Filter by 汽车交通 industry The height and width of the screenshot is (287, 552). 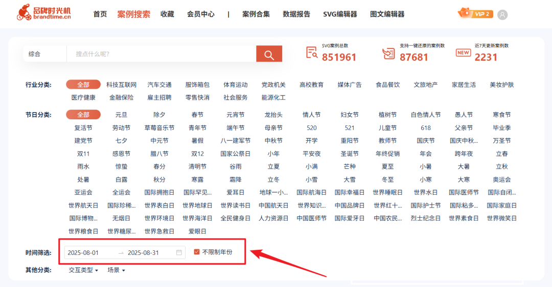pyautogui.click(x=159, y=85)
